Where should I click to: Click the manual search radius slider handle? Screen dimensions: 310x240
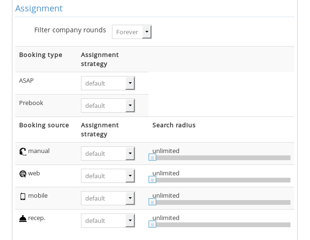click(152, 157)
